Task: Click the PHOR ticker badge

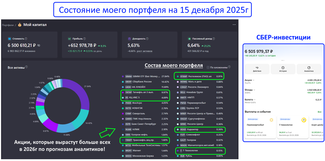Action: (x=128, y=103)
